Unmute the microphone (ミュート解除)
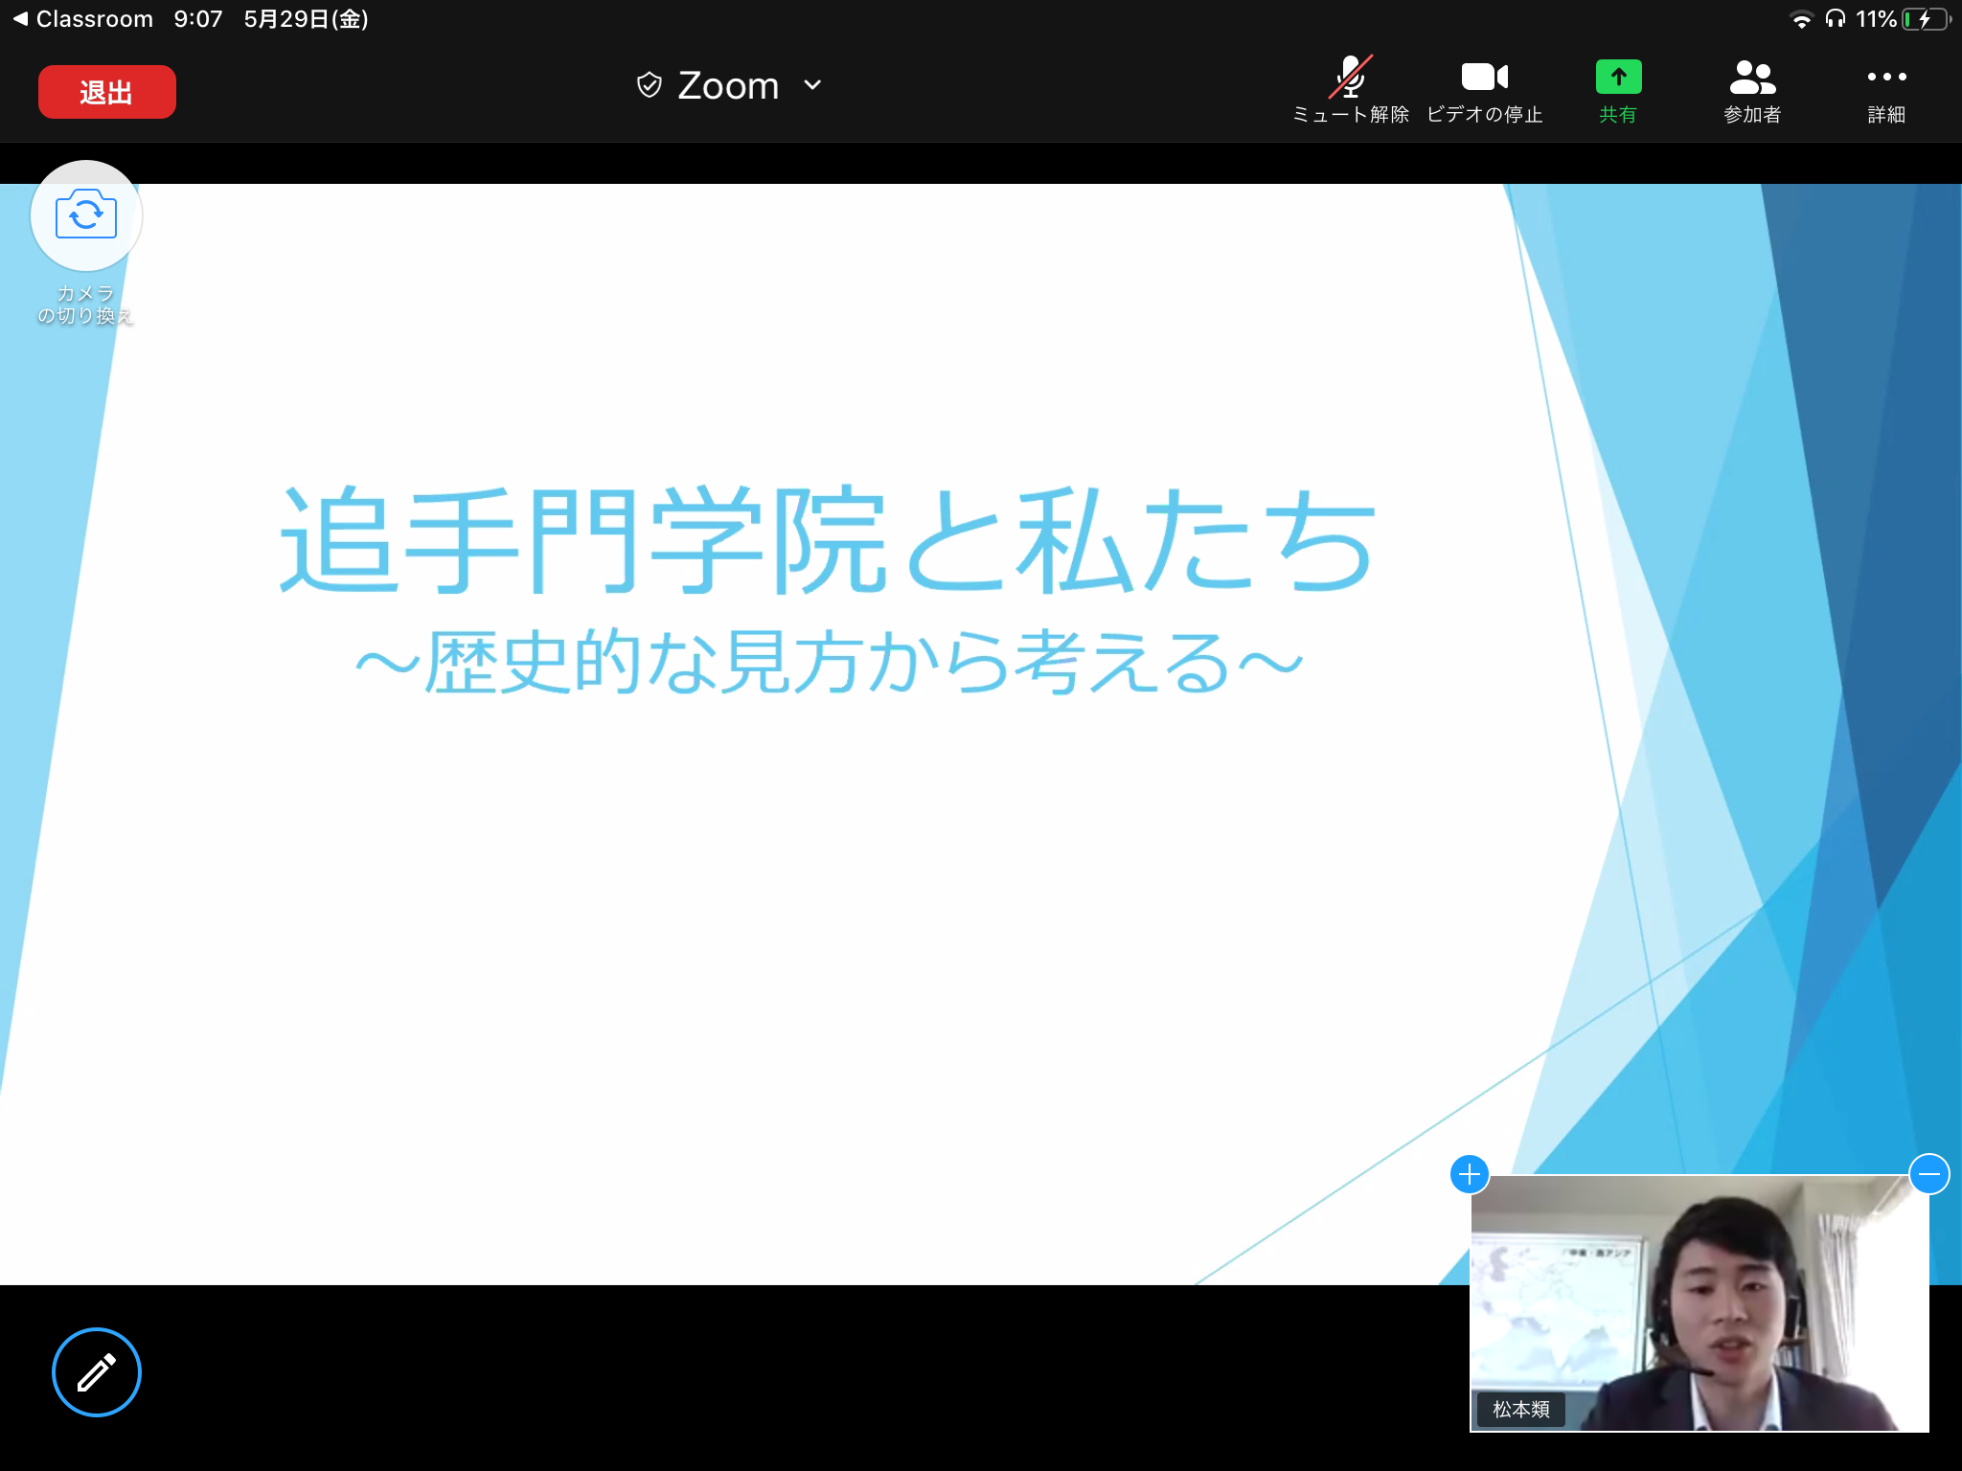 pos(1351,90)
